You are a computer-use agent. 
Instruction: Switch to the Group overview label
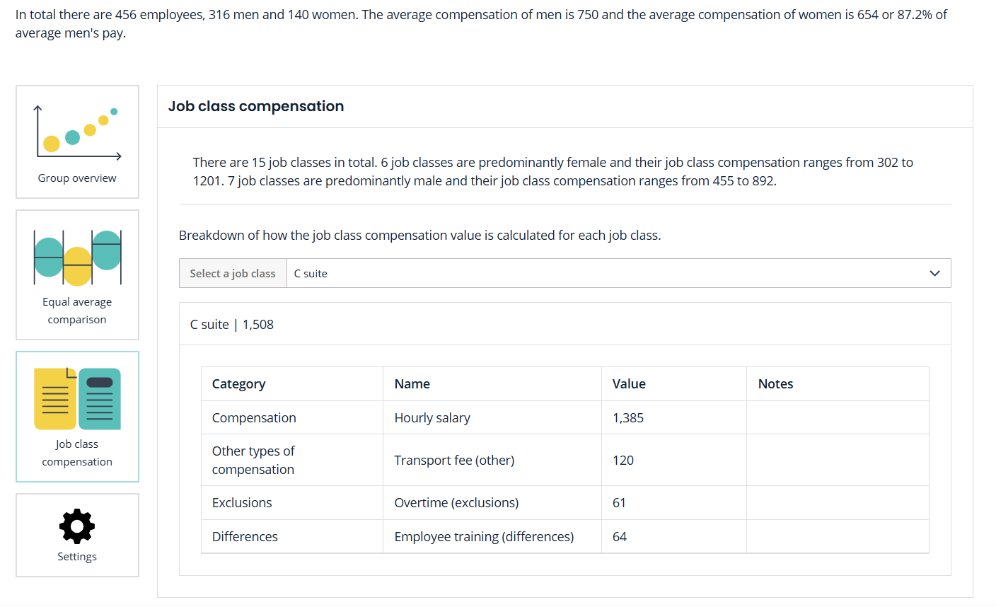77,178
